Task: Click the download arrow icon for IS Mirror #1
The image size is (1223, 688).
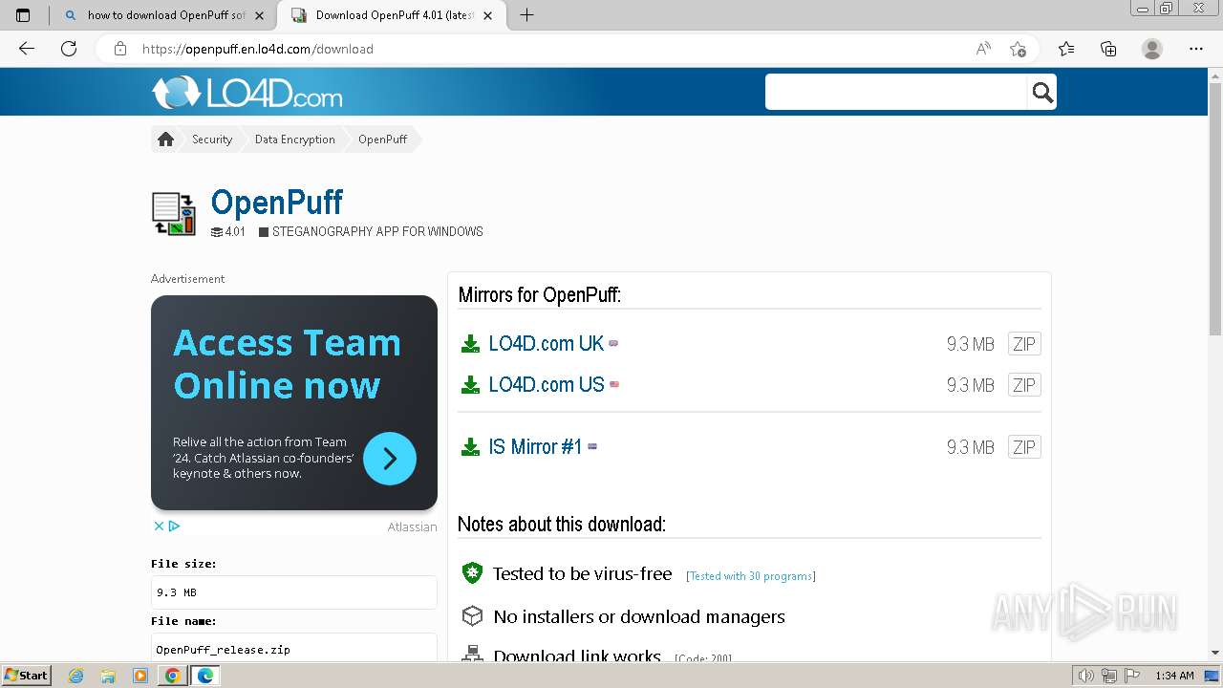Action: click(x=470, y=447)
